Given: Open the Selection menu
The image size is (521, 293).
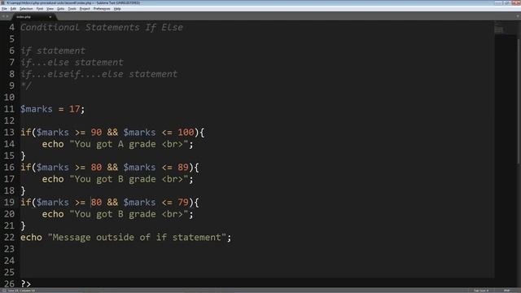Looking at the screenshot, I should coord(26,9).
